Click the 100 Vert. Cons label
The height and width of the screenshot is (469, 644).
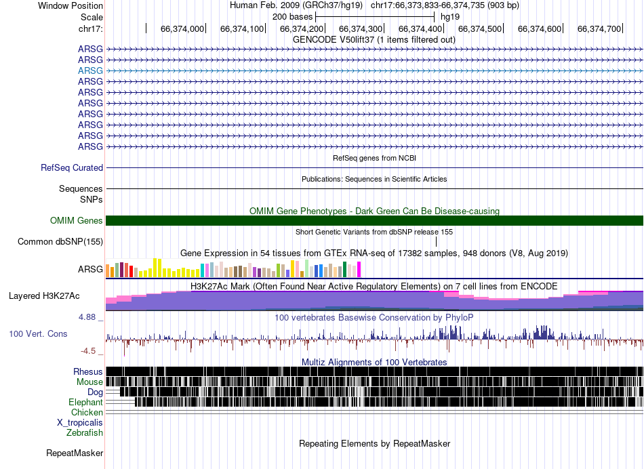tap(38, 333)
